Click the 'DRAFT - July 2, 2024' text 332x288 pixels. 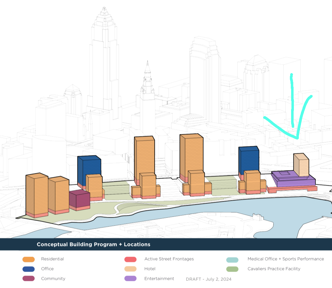(208, 279)
